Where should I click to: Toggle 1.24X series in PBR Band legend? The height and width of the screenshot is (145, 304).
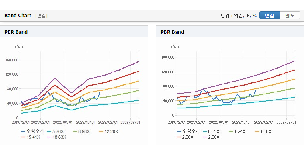(x=237, y=131)
